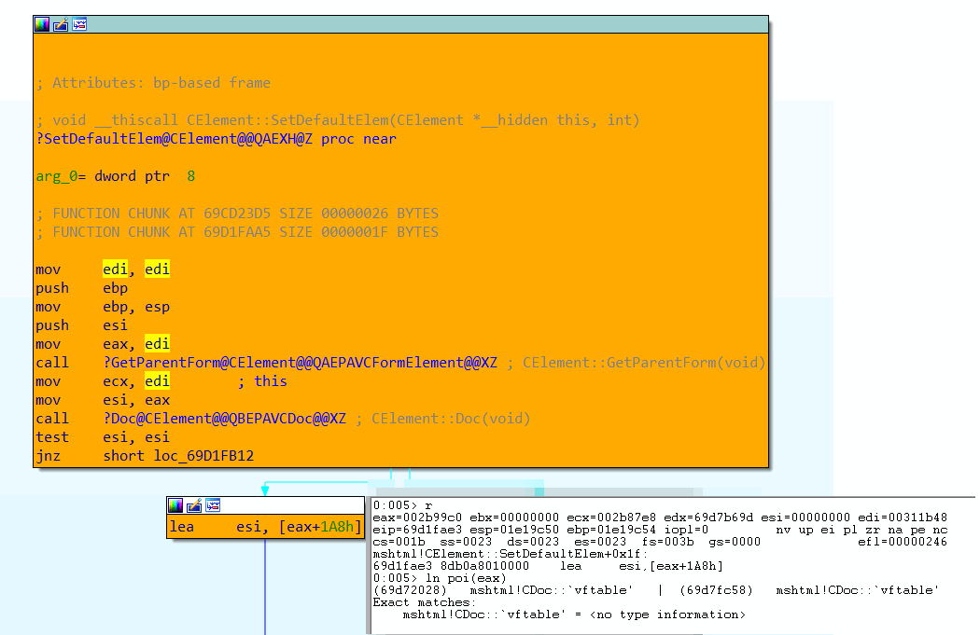Click the 'mov eax, edi' instruction

pyautogui.click(x=103, y=344)
